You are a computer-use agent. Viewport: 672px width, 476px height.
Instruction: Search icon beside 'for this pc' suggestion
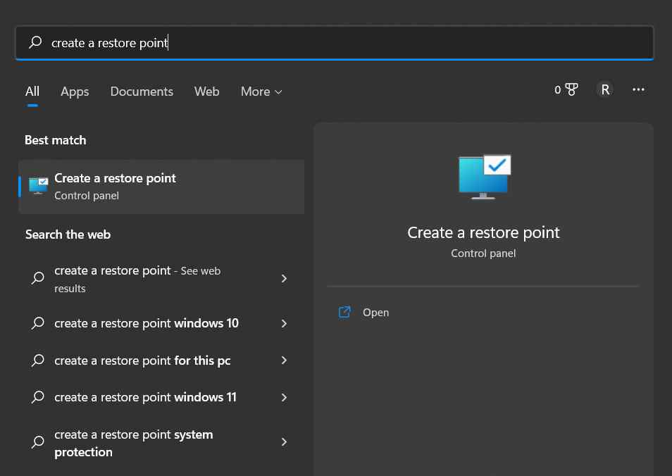tap(38, 361)
